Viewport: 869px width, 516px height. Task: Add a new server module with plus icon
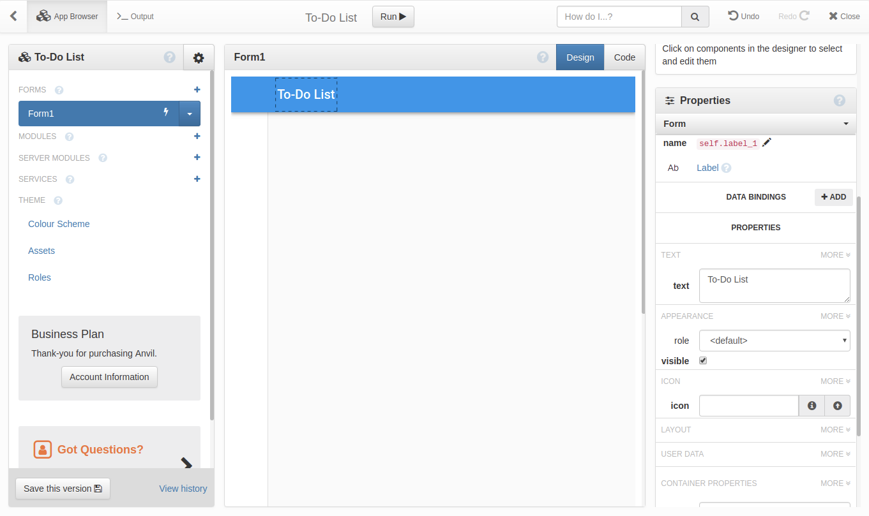[x=197, y=158]
